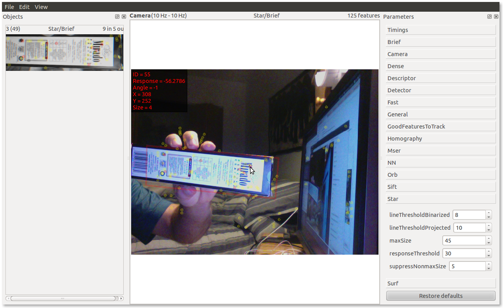Show the Camera parameters section

pyautogui.click(x=441, y=54)
